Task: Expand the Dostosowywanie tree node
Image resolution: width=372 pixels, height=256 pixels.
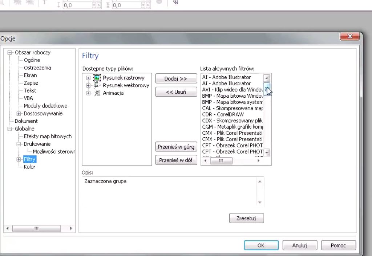Action: coord(19,113)
